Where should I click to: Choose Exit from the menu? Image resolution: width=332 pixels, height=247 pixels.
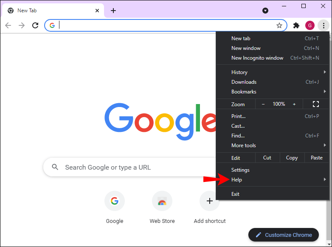(273, 194)
